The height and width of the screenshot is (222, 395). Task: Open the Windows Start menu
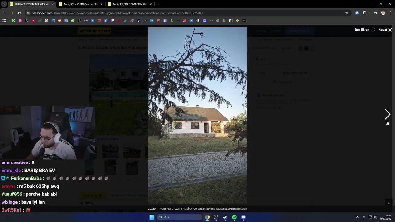tap(152, 217)
